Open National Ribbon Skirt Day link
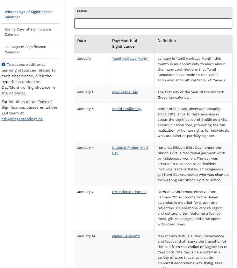237x268 pixels. 130,148
